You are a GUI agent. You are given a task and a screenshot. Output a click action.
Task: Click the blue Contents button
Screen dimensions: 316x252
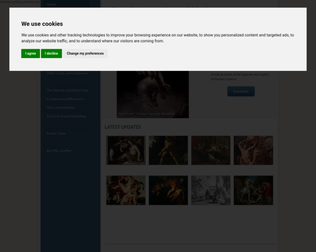[x=241, y=92]
